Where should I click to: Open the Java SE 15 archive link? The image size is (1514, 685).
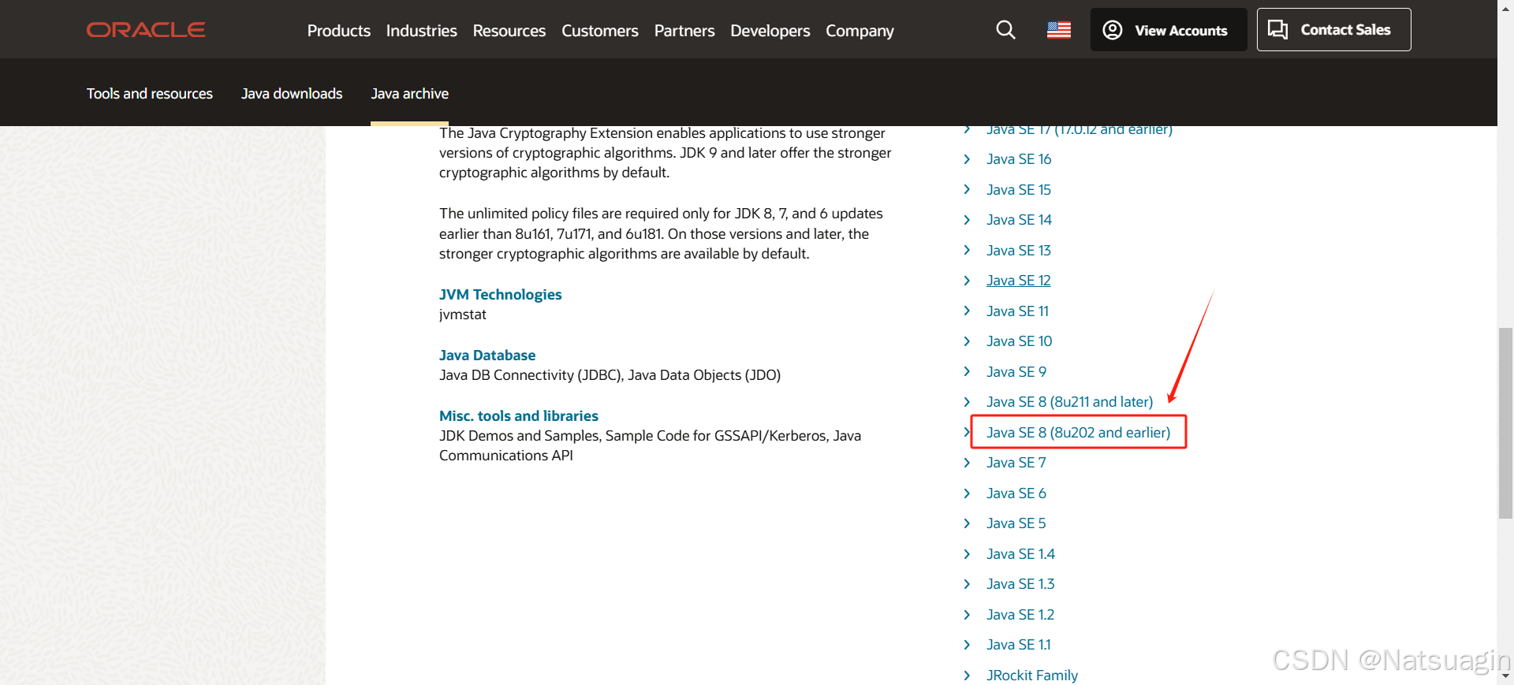tap(1019, 190)
